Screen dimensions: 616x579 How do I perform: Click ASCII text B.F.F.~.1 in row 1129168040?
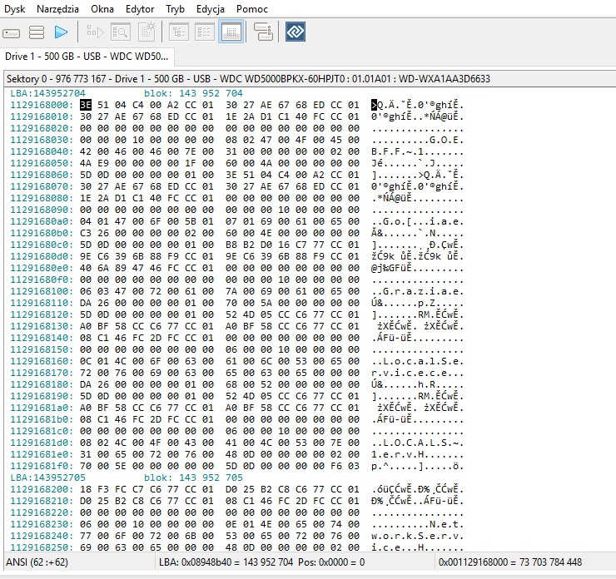coord(397,151)
